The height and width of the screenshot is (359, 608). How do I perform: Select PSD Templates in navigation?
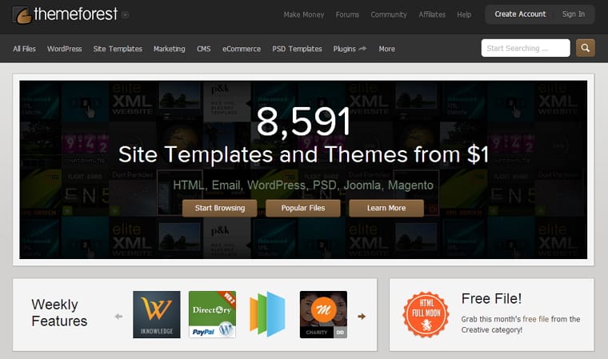(297, 49)
